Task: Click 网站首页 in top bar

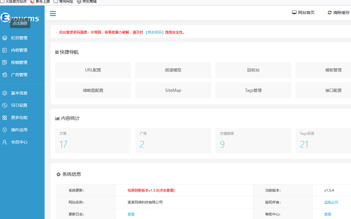Action: point(306,13)
